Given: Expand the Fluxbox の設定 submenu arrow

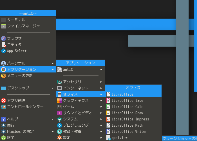Looking at the screenshot, I should [x=53, y=132].
